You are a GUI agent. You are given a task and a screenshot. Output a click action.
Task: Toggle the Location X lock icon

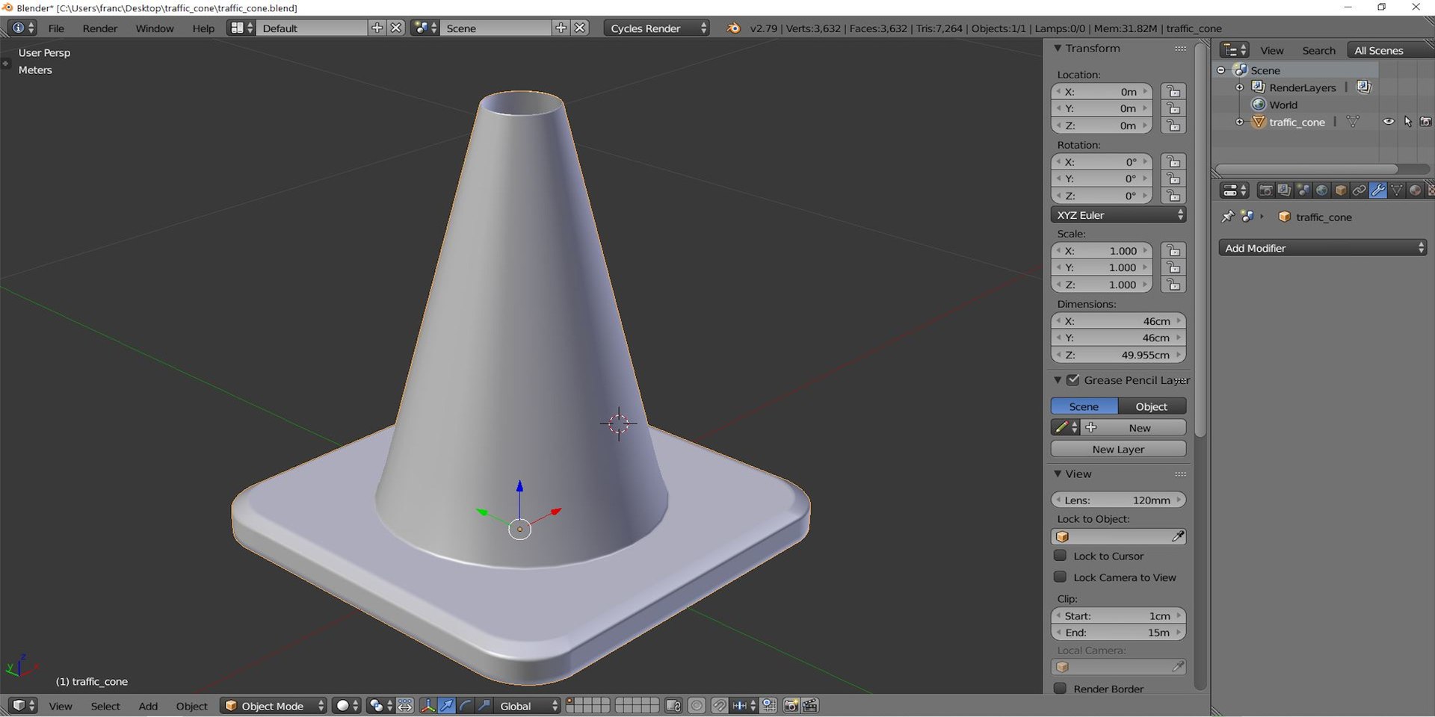(1173, 92)
